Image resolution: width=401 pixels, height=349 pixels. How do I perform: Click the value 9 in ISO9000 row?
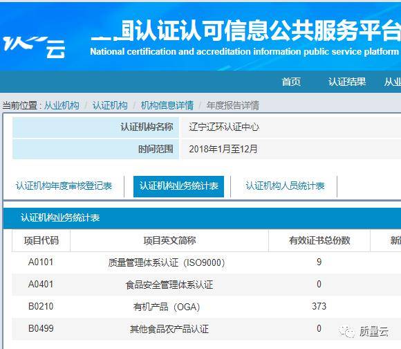pyautogui.click(x=319, y=262)
